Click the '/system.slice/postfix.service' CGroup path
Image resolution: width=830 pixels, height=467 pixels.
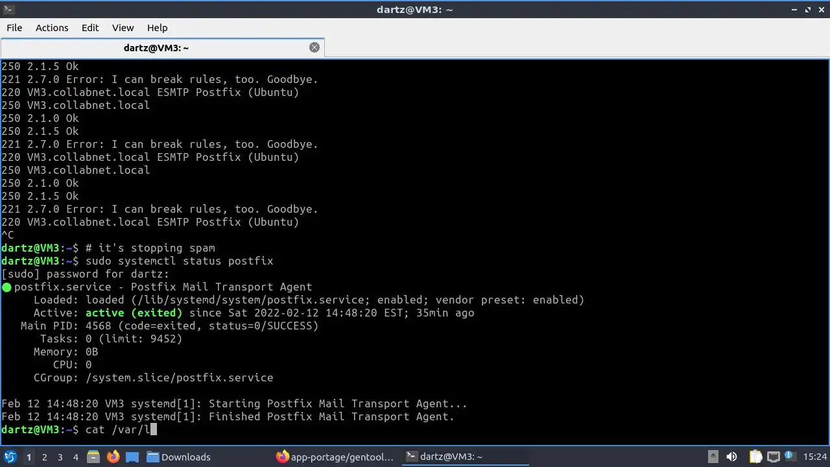(x=179, y=377)
